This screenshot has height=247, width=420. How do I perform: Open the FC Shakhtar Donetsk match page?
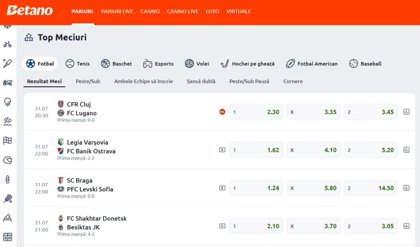[x=96, y=219]
